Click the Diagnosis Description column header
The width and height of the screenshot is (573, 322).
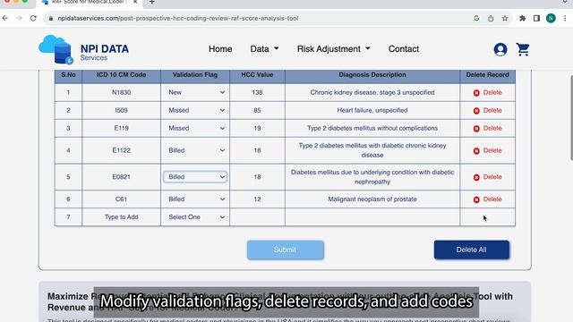click(x=372, y=75)
